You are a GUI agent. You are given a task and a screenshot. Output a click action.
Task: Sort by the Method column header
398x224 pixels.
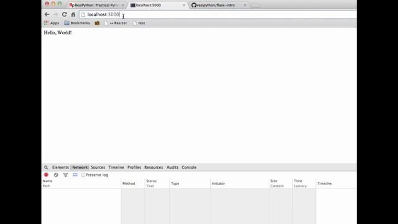pyautogui.click(x=132, y=184)
